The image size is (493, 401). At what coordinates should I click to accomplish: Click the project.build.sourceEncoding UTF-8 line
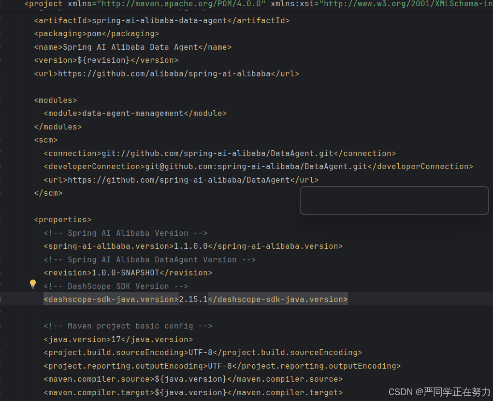click(203, 353)
